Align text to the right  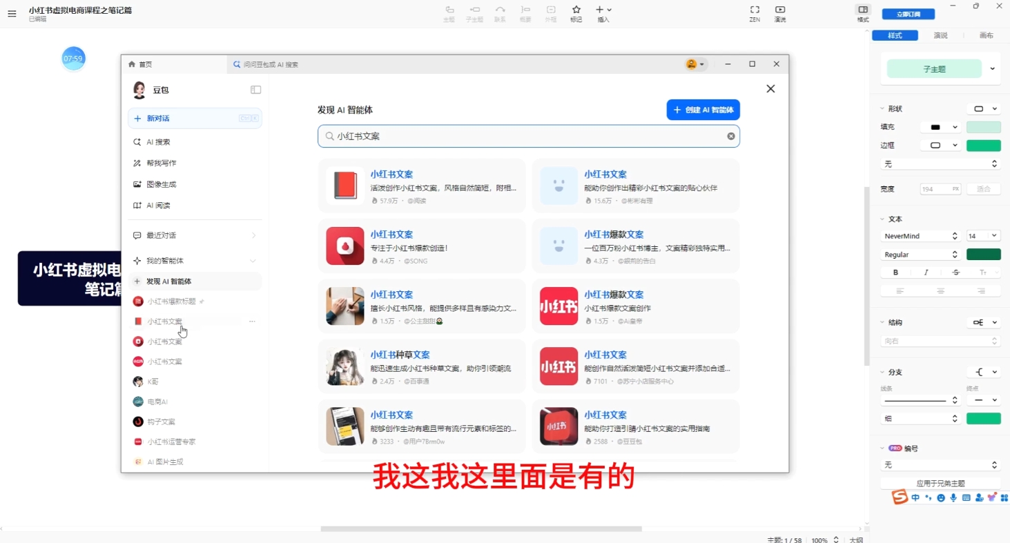981,291
